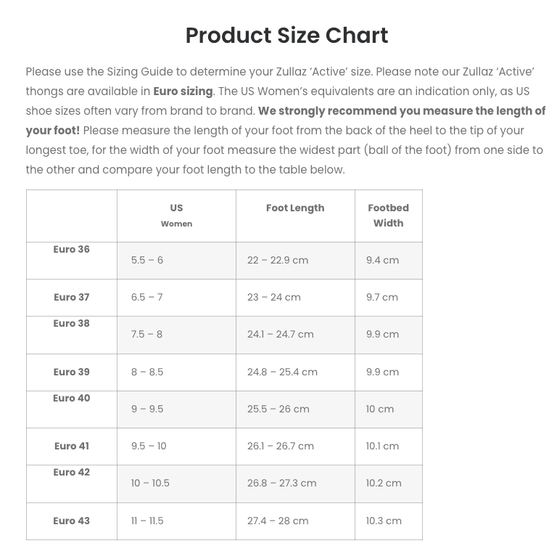Click the Euro 37 row label
Screen dimensions: 549x546
tap(71, 298)
